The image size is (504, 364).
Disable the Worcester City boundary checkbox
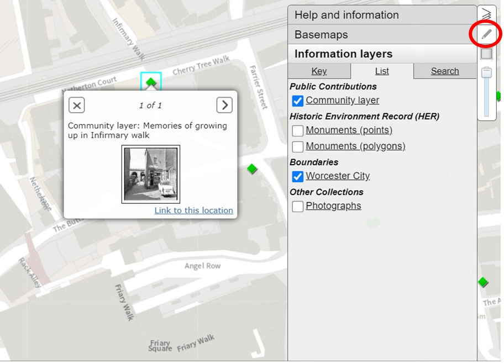point(297,176)
